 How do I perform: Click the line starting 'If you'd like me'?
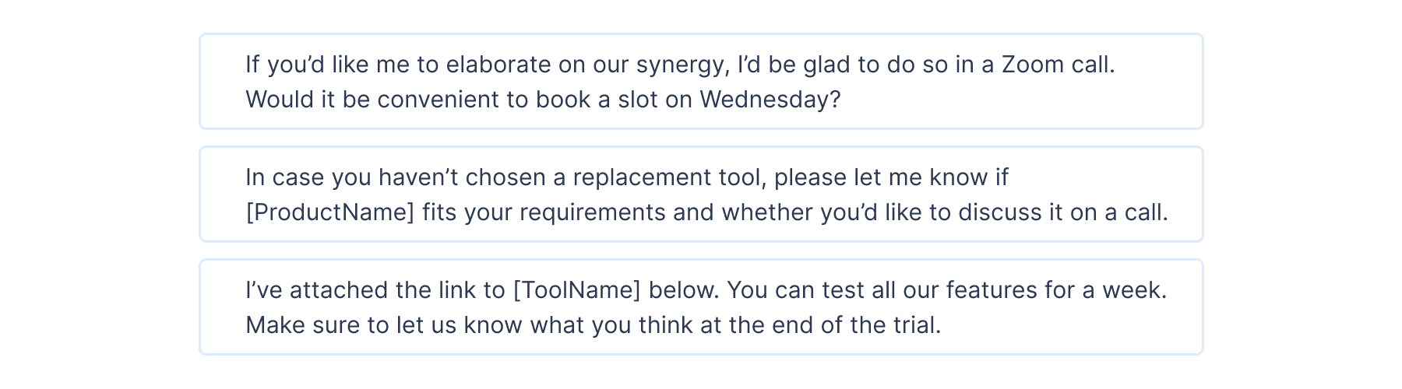click(x=681, y=65)
